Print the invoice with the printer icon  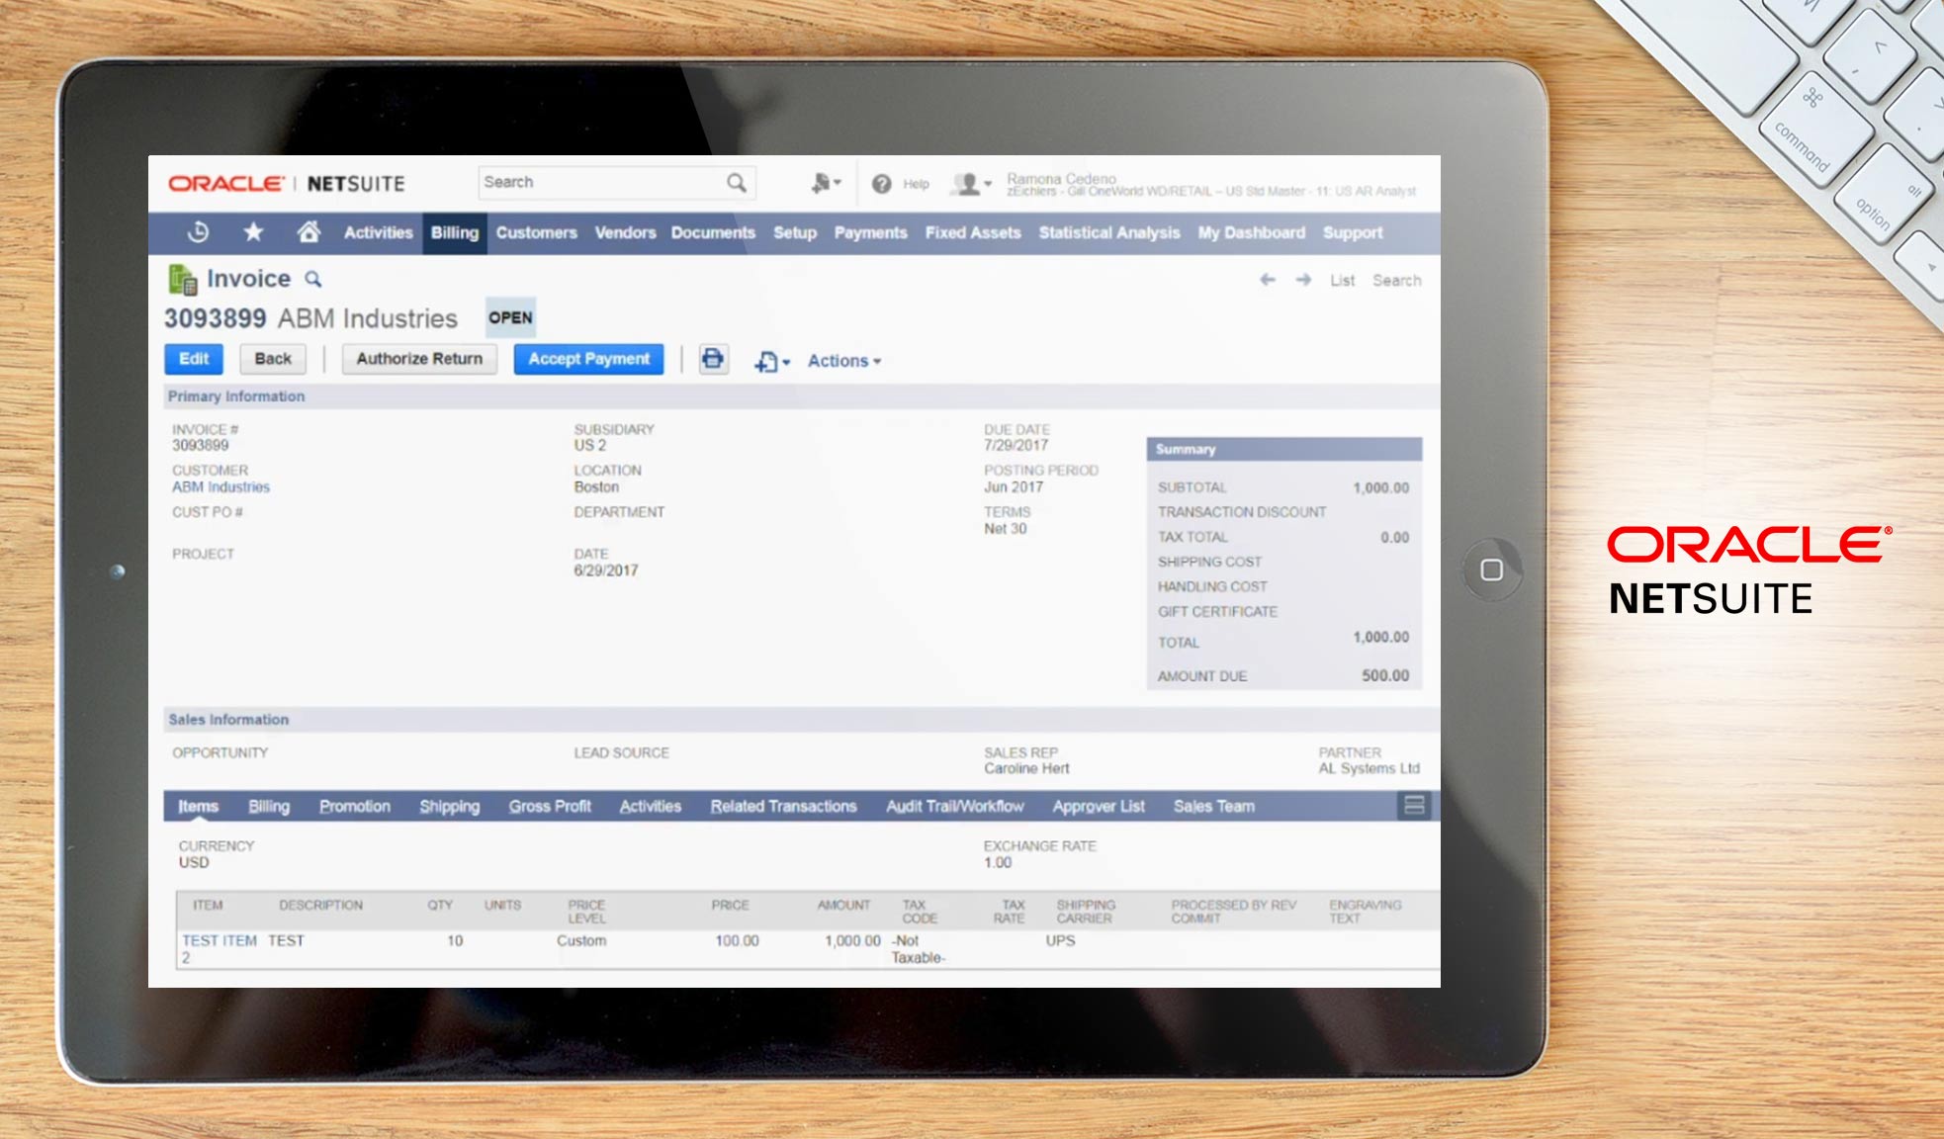click(x=713, y=361)
